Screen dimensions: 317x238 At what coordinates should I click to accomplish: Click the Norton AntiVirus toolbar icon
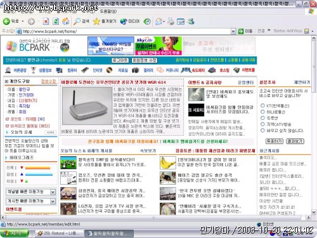click(306, 31)
